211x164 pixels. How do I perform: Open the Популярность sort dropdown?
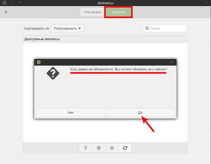point(67,28)
